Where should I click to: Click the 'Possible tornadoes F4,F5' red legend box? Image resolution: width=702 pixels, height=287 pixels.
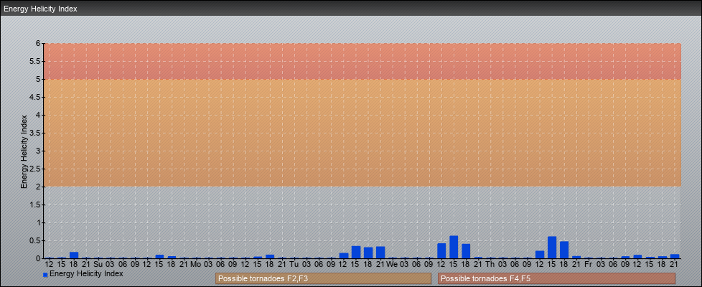click(556, 278)
